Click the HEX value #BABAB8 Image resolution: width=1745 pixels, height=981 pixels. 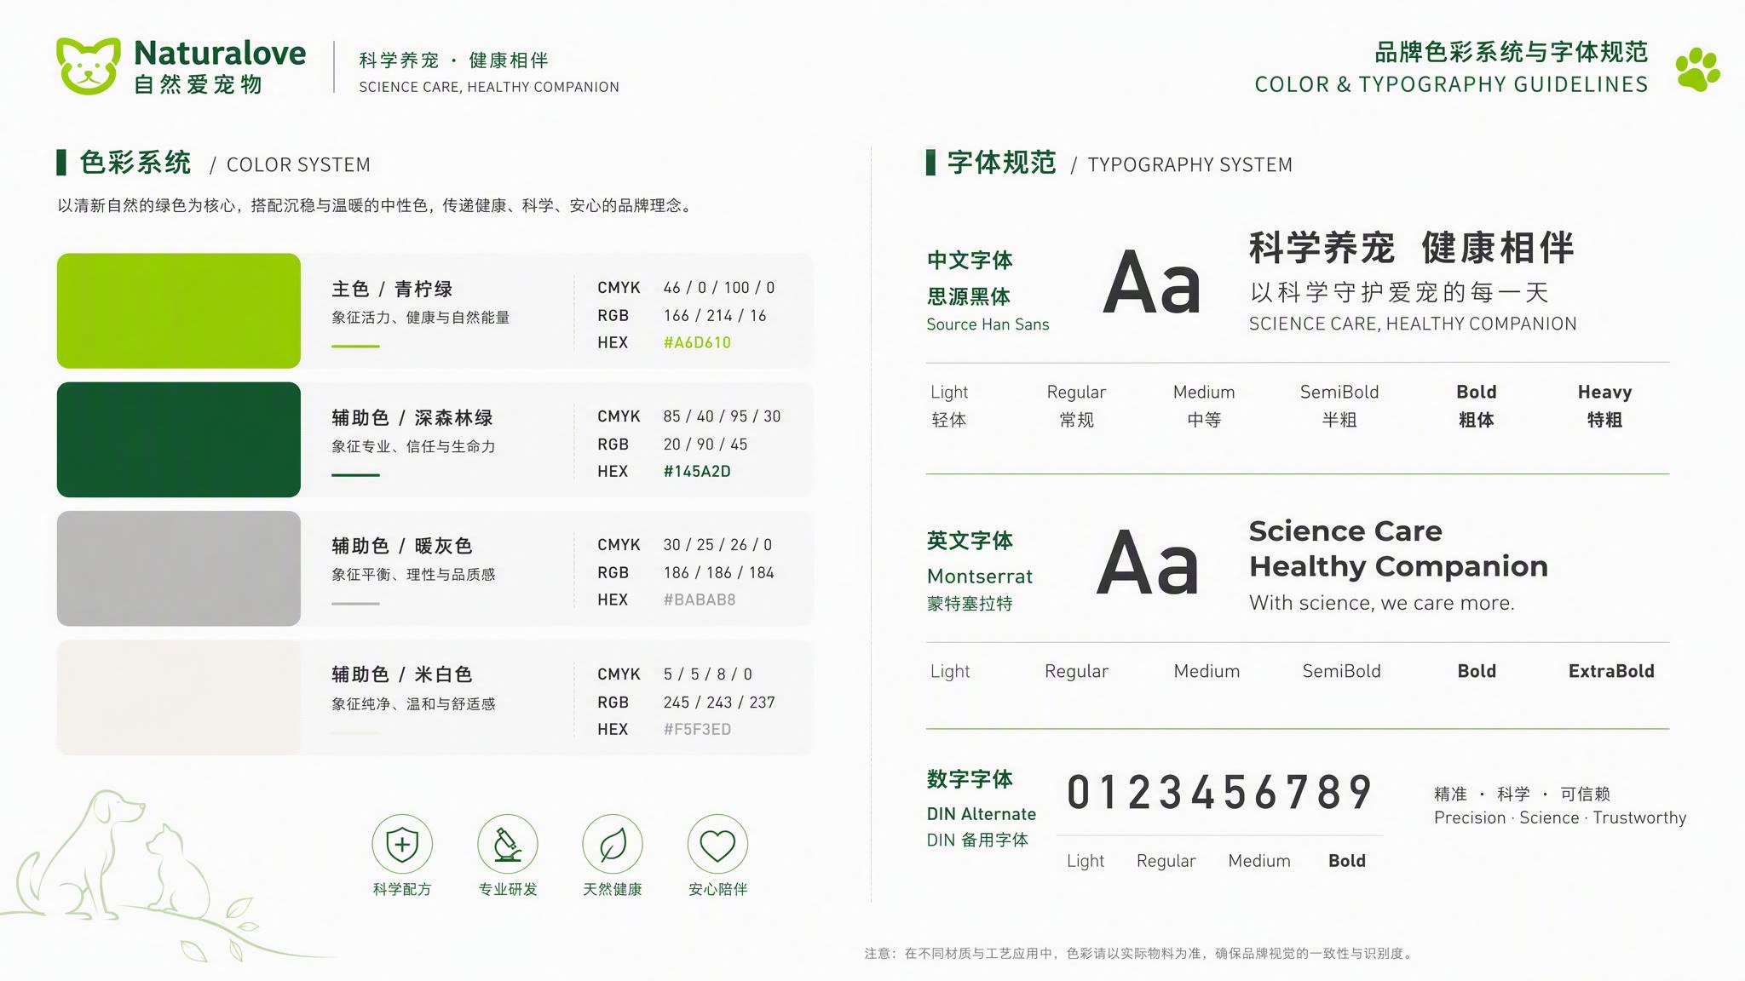click(x=700, y=599)
